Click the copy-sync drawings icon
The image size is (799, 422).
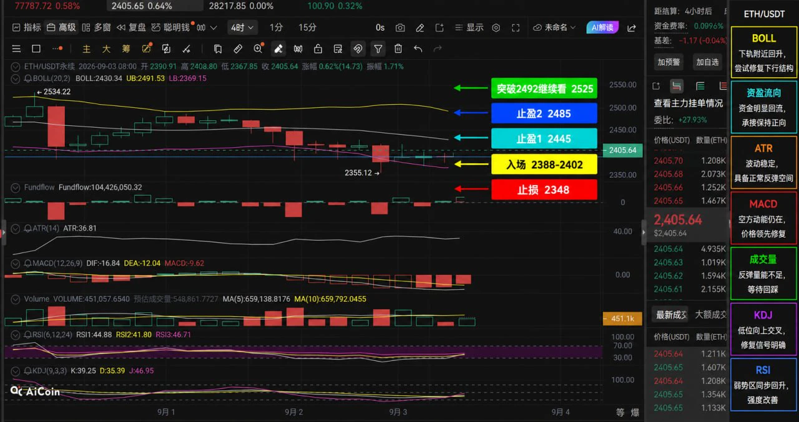[x=166, y=49]
